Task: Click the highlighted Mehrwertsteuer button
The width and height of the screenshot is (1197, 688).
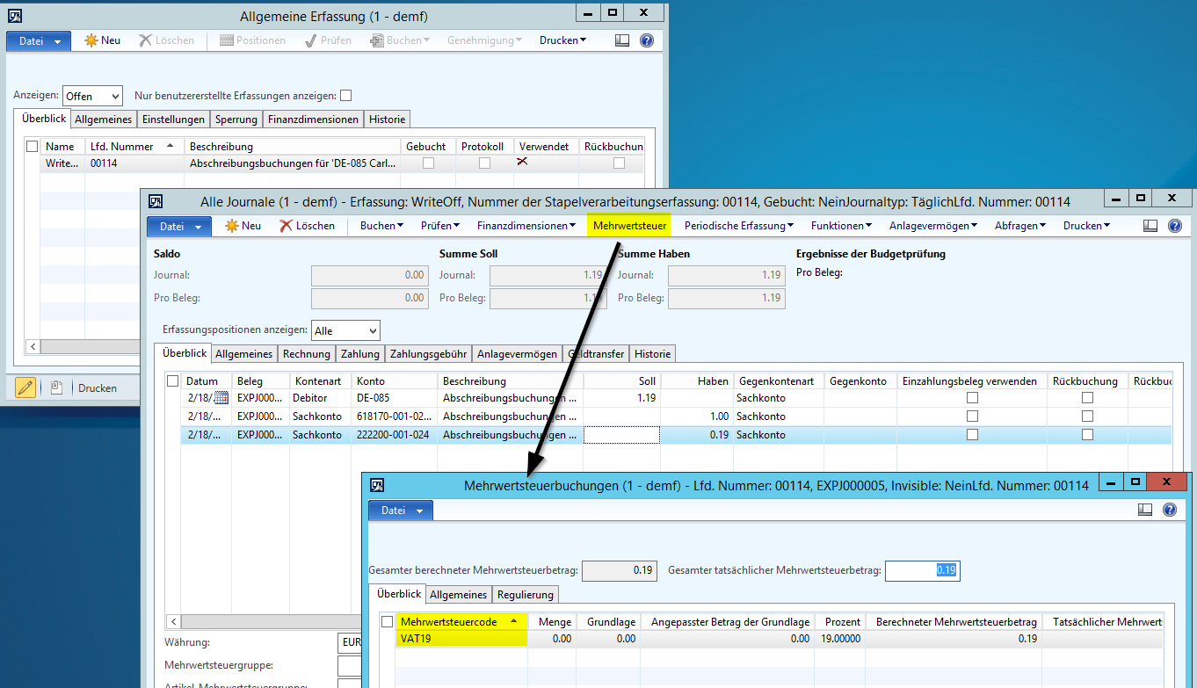Action: (630, 226)
